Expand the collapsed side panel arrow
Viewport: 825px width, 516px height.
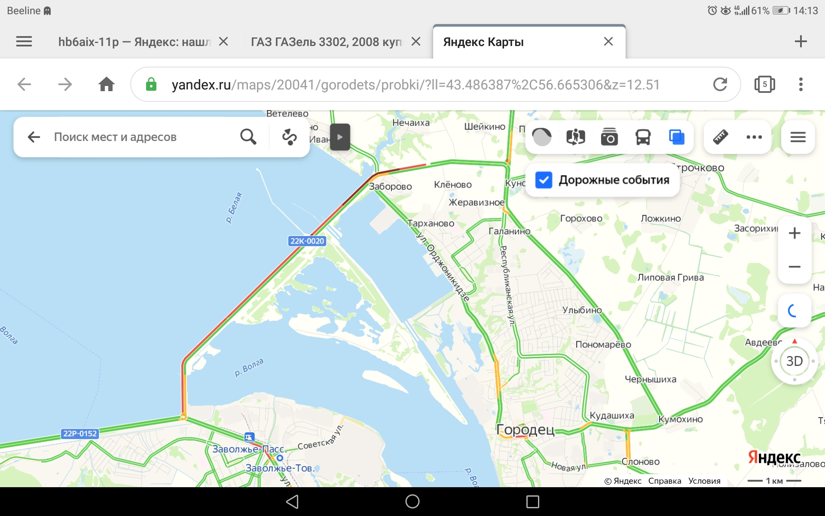point(340,137)
